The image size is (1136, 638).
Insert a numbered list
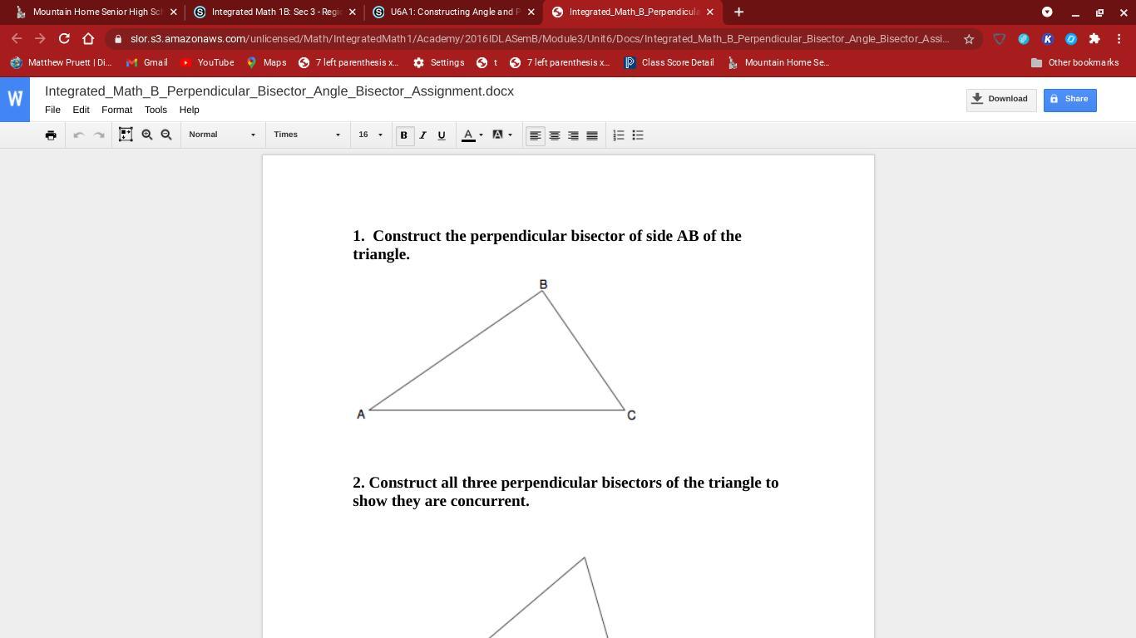coord(619,135)
